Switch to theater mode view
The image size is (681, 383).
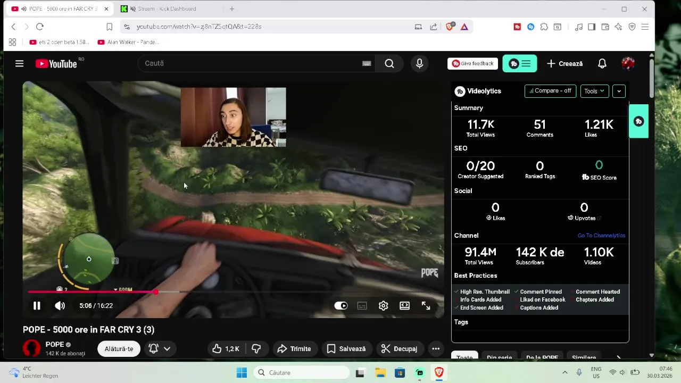click(x=405, y=306)
